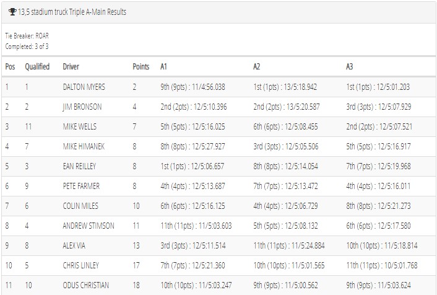Click CHRIS LINLEY's A3 result 10/5:01.768
437x295 pixels.
[400, 265]
